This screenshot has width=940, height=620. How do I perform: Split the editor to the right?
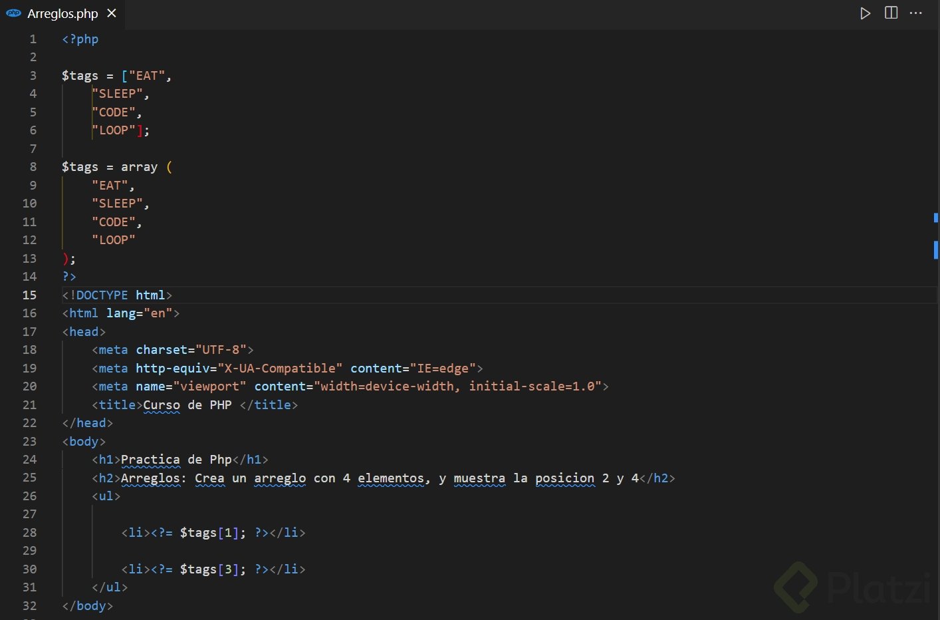tap(891, 13)
